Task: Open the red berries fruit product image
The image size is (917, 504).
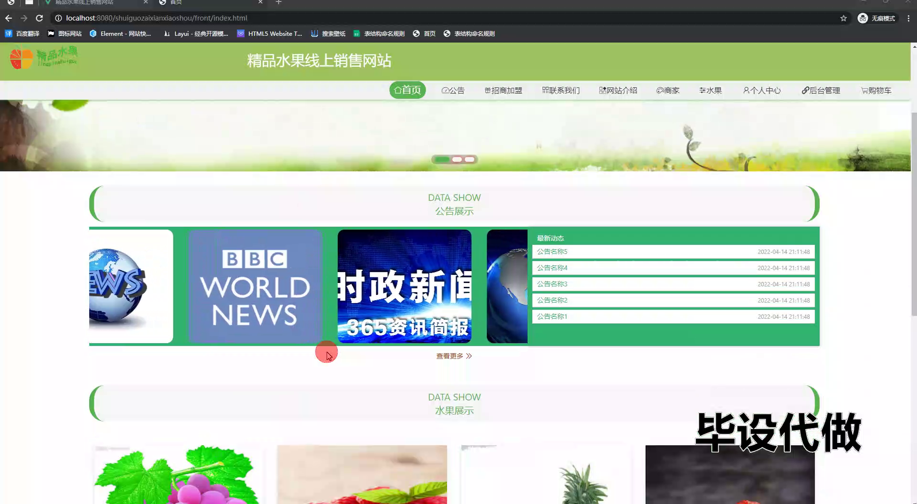Action: [362, 474]
